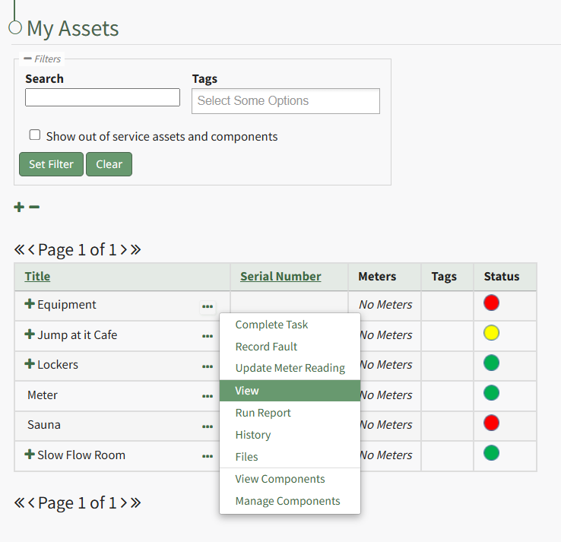The image size is (561, 542).
Task: Open the Tags options dropdown
Action: coord(285,101)
